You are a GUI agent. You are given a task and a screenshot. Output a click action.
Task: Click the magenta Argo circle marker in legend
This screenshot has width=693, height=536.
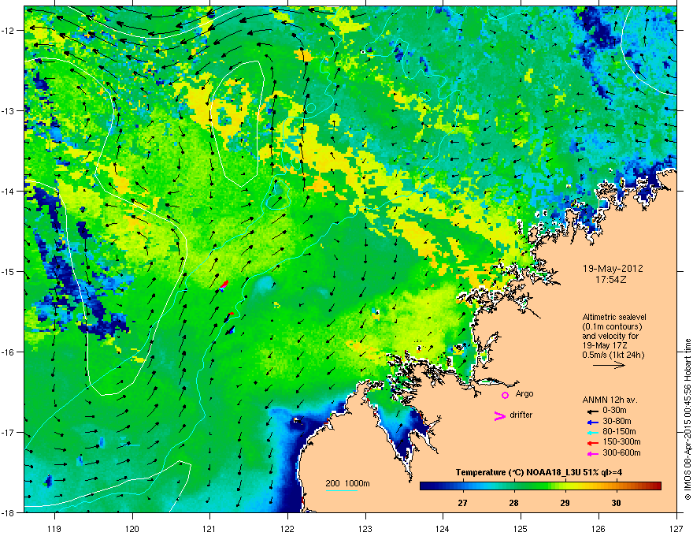(505, 395)
